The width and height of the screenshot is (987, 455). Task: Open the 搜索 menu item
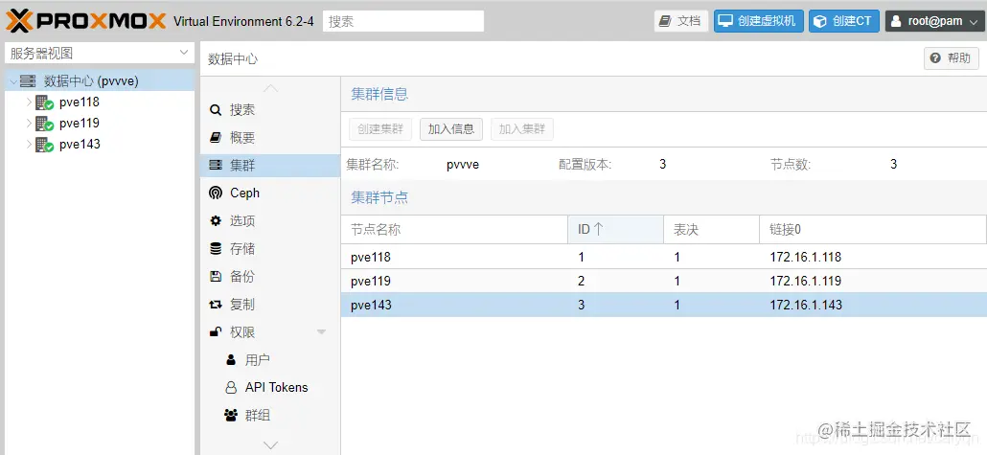270,110
